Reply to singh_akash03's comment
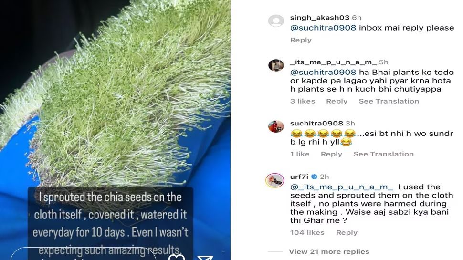The height and width of the screenshot is (260, 463). pyautogui.click(x=301, y=40)
